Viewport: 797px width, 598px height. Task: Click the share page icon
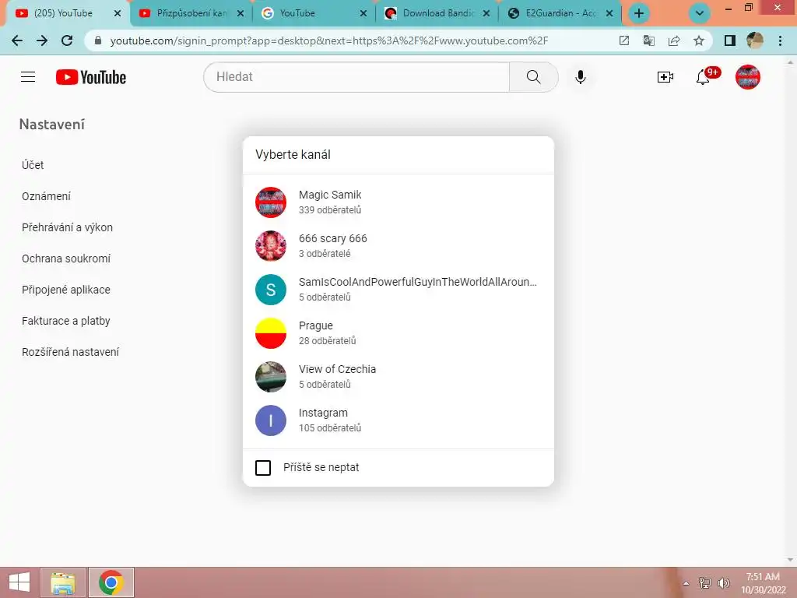click(673, 40)
